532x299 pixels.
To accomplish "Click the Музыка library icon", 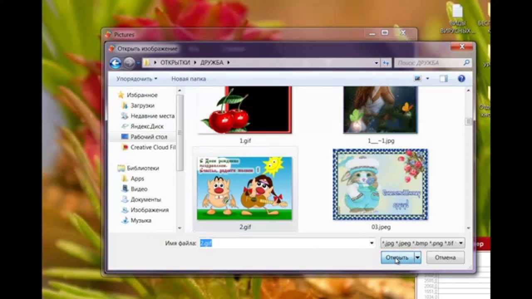I will point(125,221).
